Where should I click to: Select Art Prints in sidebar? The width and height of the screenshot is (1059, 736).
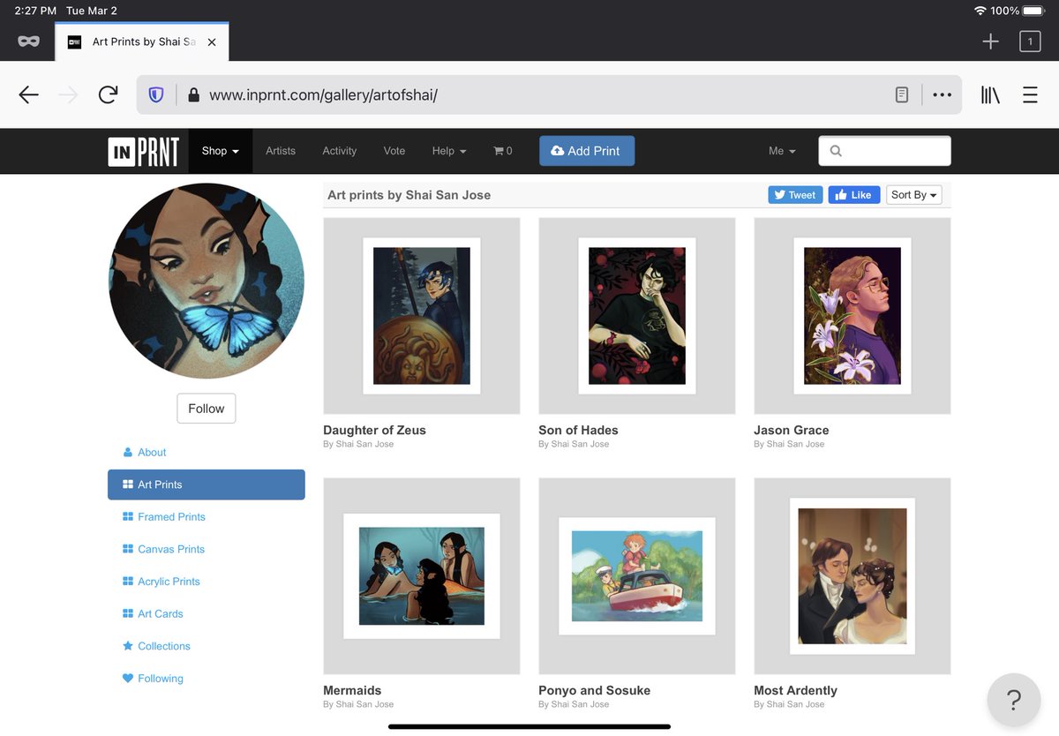coord(207,484)
